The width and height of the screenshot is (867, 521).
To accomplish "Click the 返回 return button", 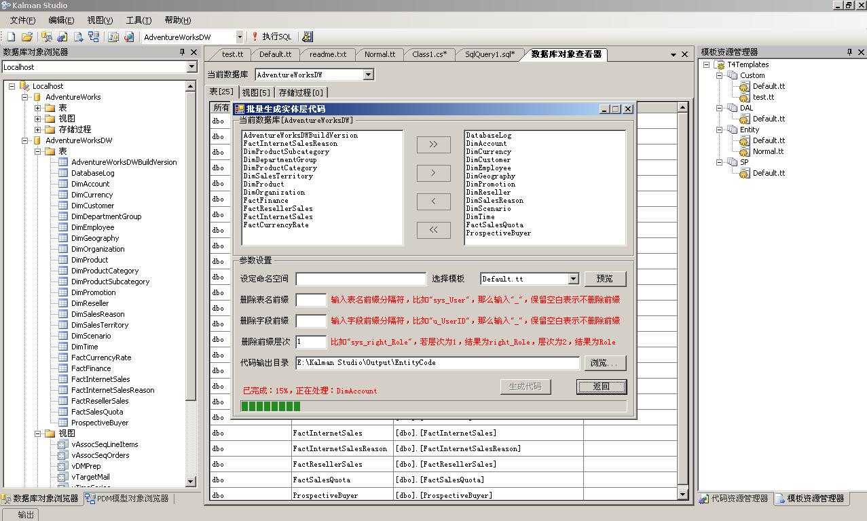I will pos(602,387).
